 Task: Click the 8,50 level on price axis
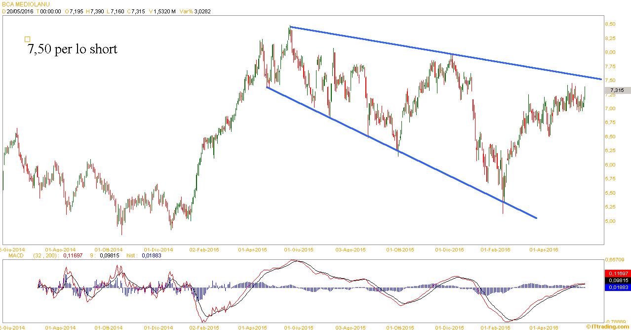pyautogui.click(x=610, y=24)
